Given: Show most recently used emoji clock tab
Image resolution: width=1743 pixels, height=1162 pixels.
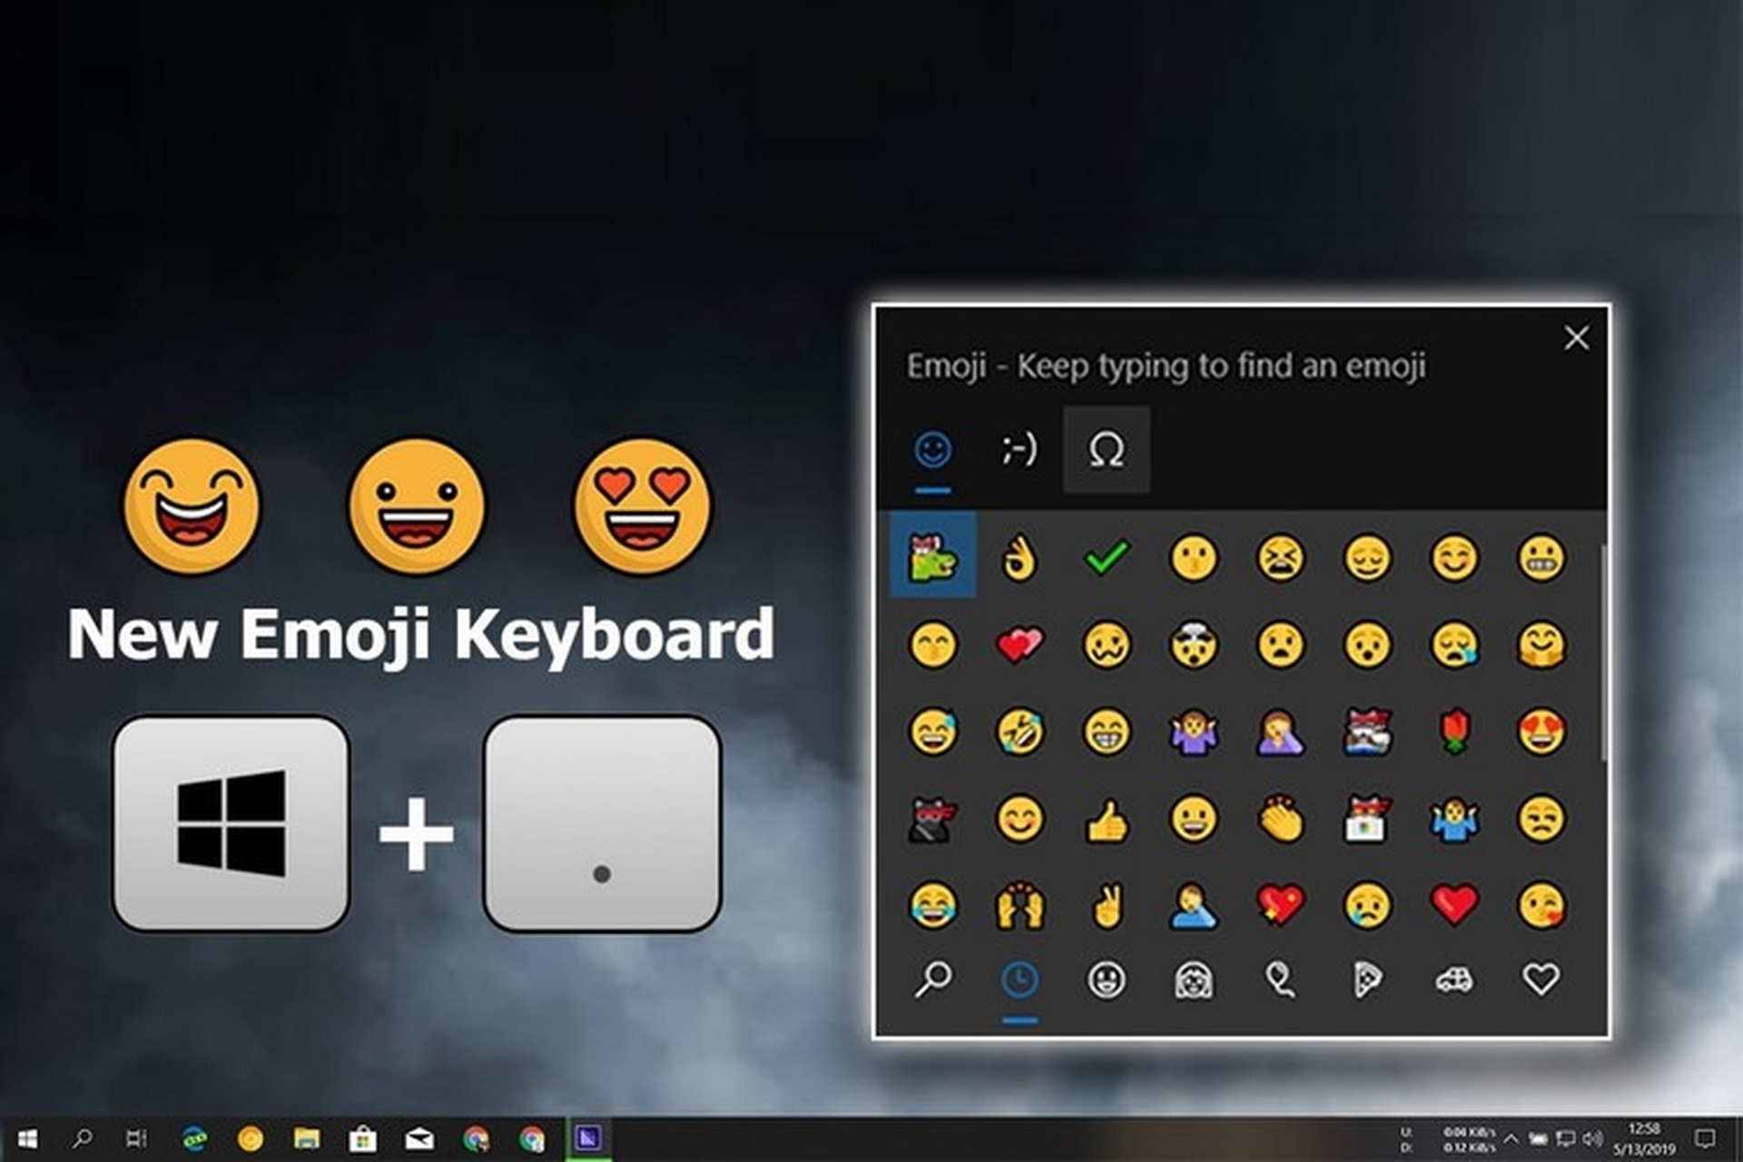Looking at the screenshot, I should click(x=1019, y=980).
